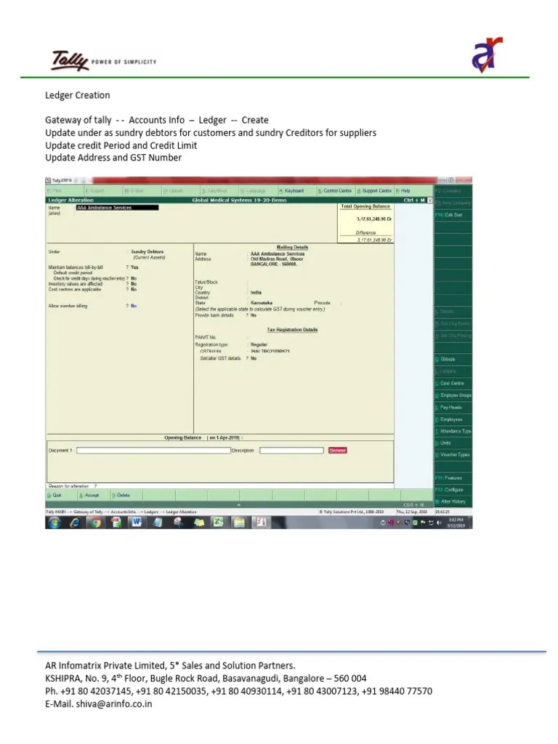Click the Delete button
This screenshot has width=558, height=744.
pyautogui.click(x=121, y=496)
